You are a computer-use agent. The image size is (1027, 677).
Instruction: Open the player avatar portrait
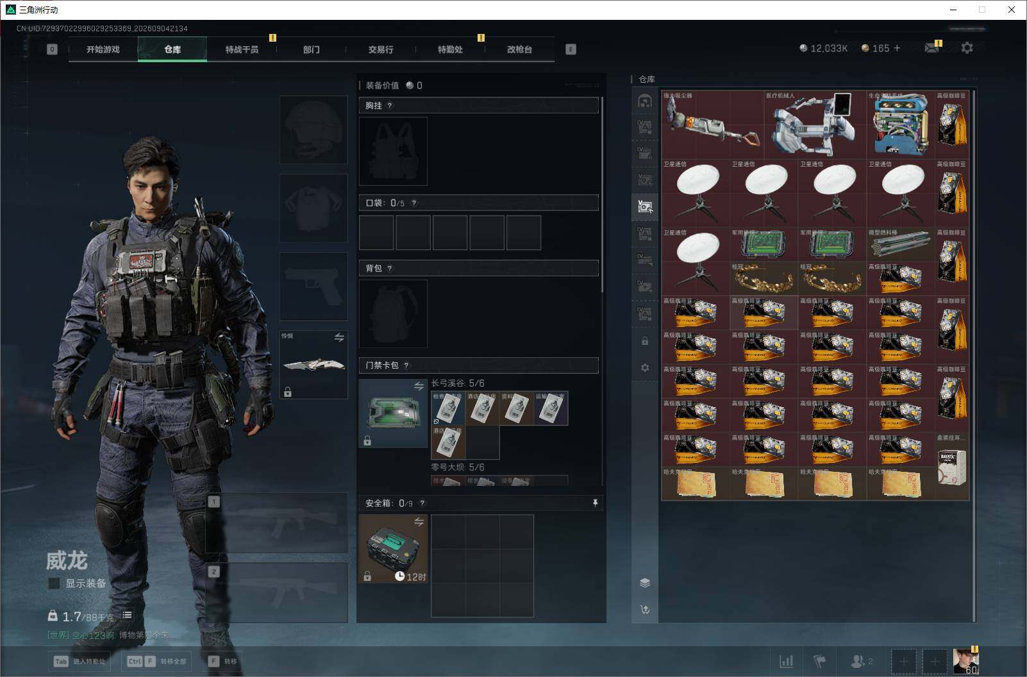point(965,661)
